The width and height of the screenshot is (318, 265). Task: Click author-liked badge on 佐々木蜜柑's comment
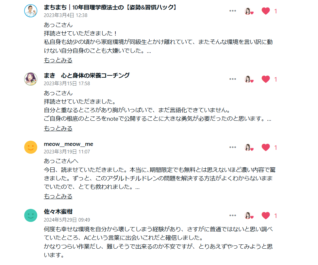[x=249, y=216]
